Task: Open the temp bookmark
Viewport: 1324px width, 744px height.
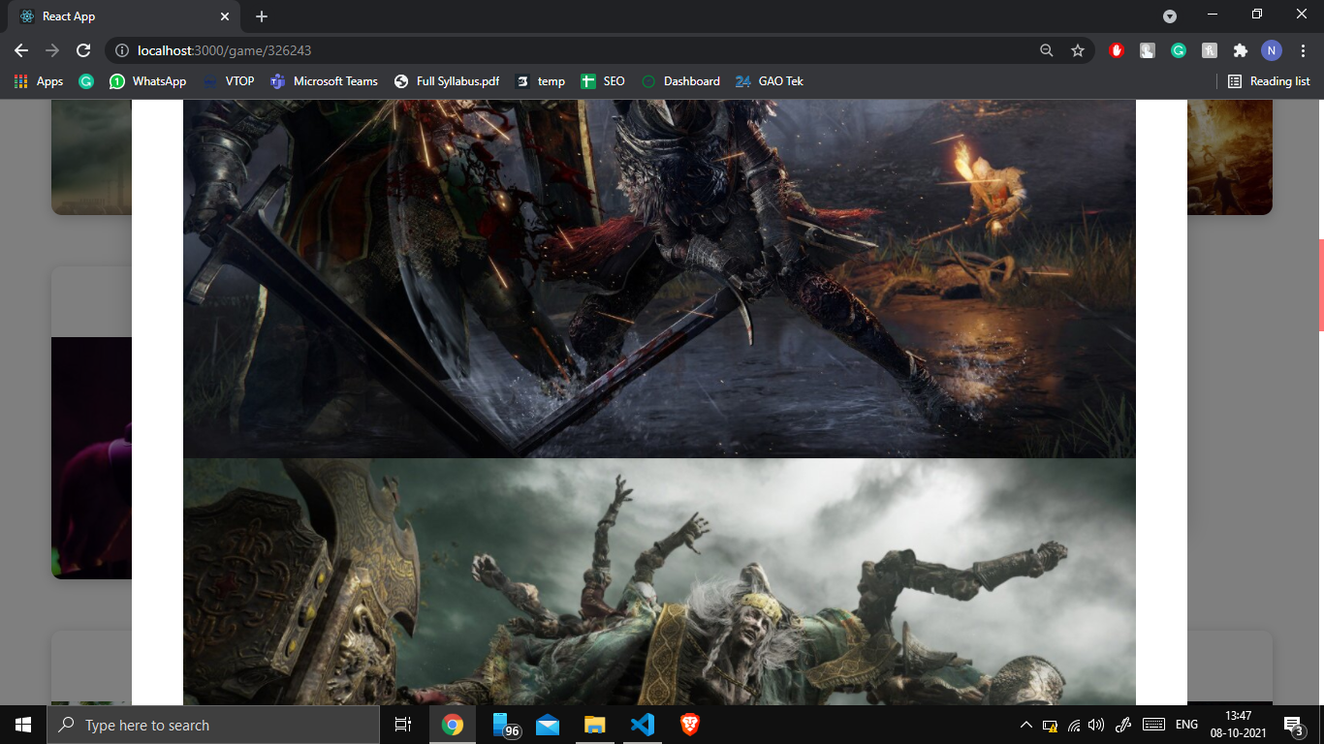Action: (x=541, y=81)
